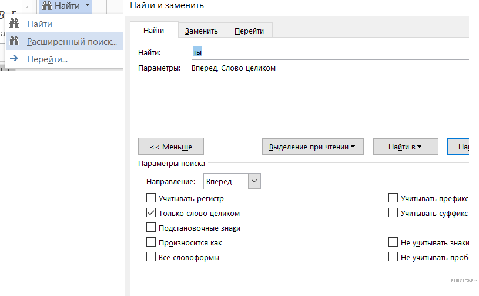The image size is (479, 296).
Task: Enable Подстановочные знаки checkbox
Action: point(151,228)
